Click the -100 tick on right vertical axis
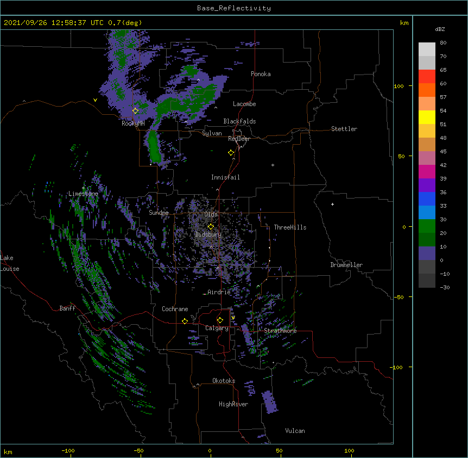468x458 pixels. [397, 367]
